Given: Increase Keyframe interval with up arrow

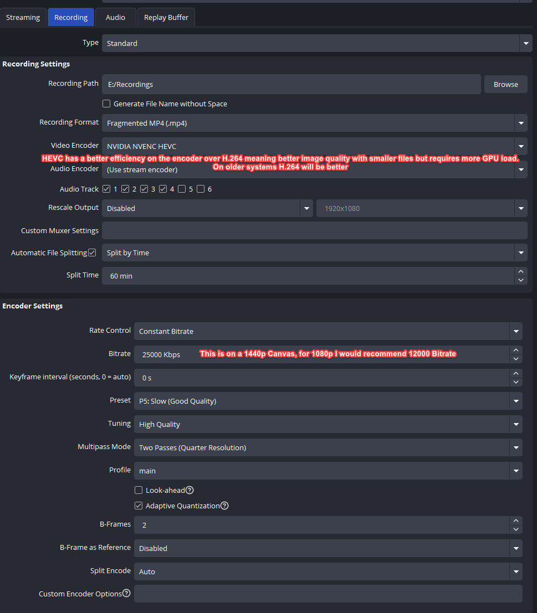Looking at the screenshot, I should pos(516,373).
